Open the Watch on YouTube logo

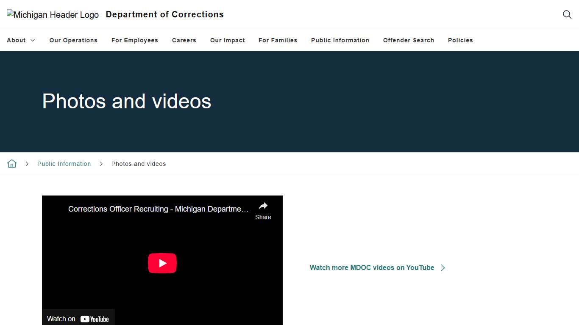pos(95,319)
